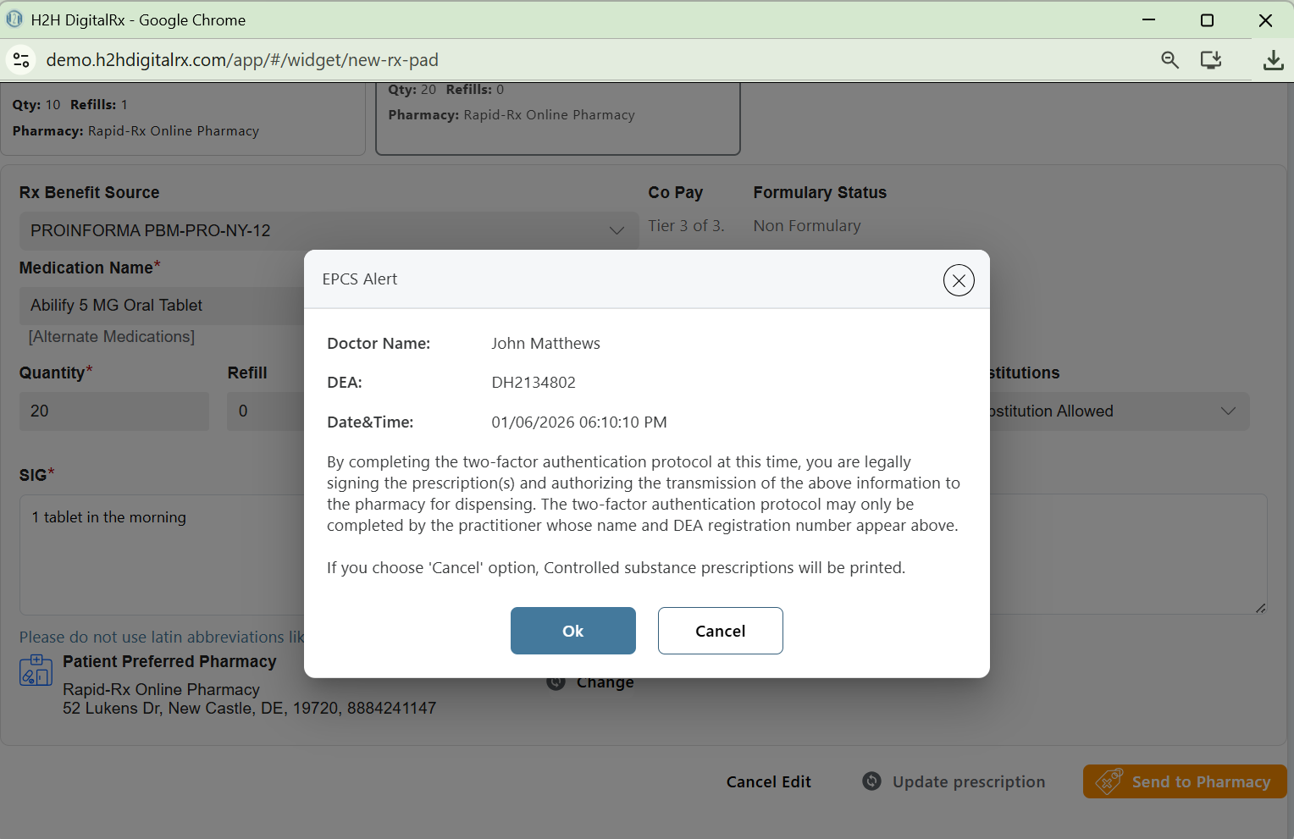Screen dimensions: 1294x839
Task: Click the install app icon in address bar
Action: tap(1211, 60)
